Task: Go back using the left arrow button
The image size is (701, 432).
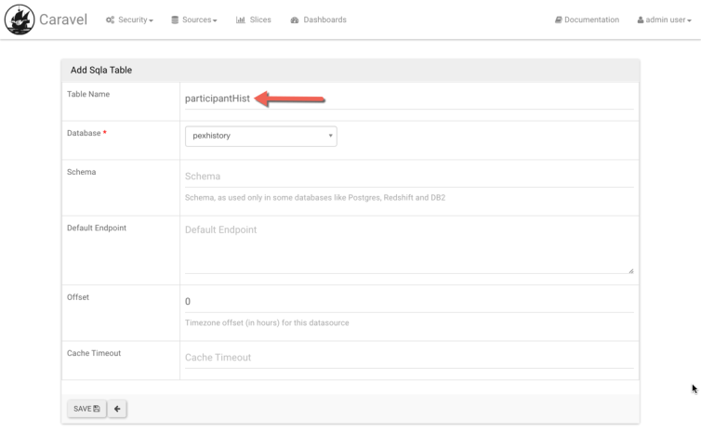Action: pos(117,409)
